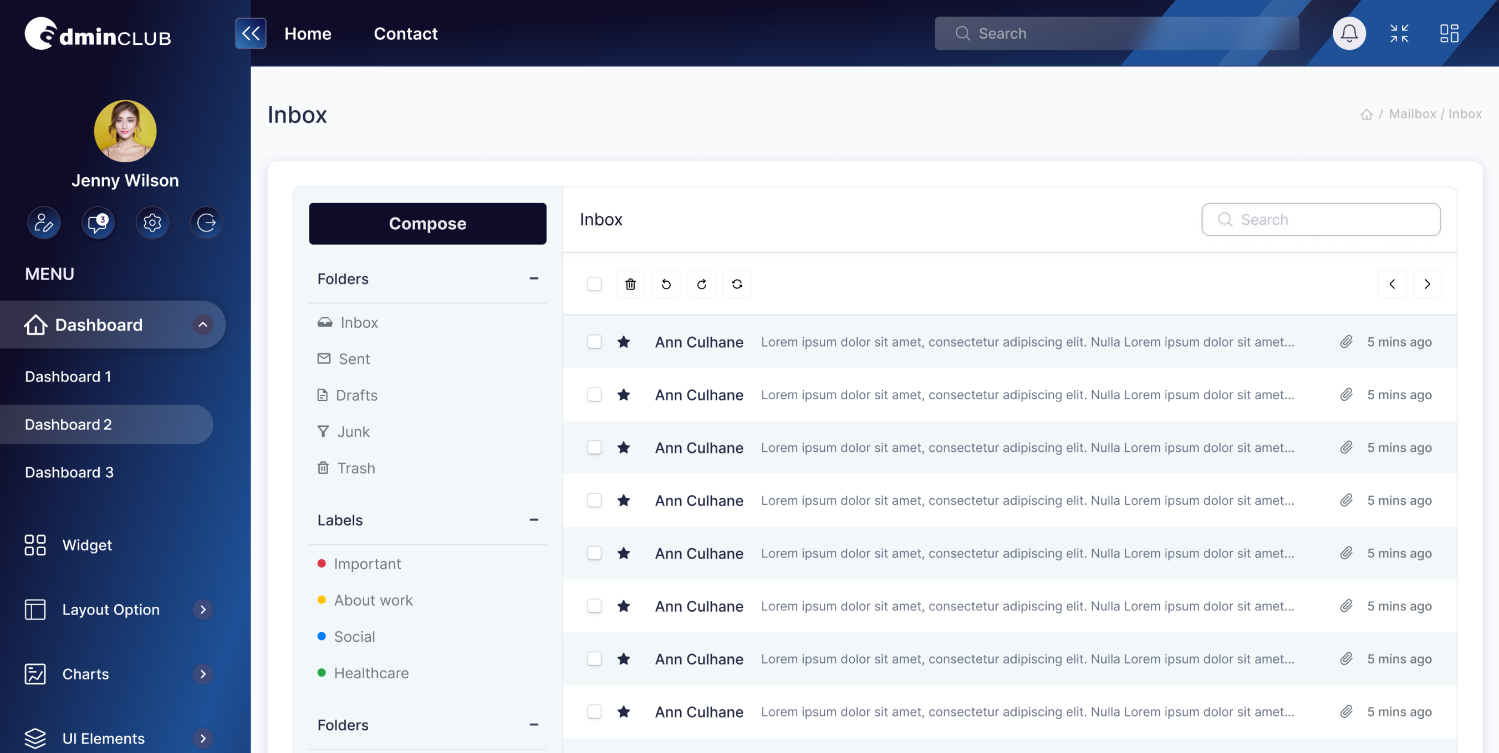Click the compose new email button
Viewport: 1499px width, 753px height.
[x=428, y=223]
